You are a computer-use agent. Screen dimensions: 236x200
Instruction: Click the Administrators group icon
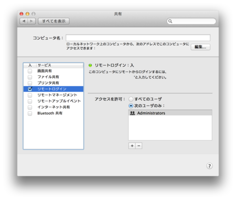(133, 113)
